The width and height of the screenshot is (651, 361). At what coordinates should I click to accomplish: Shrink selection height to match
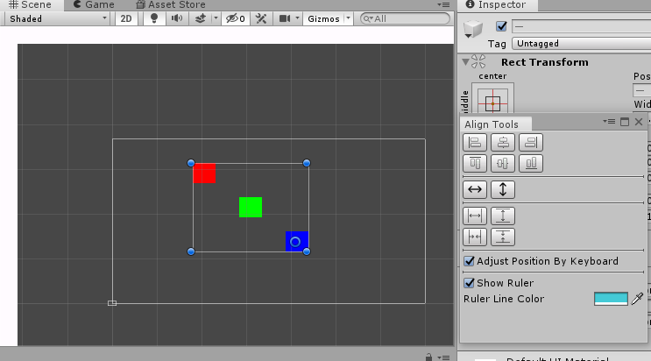(503, 237)
